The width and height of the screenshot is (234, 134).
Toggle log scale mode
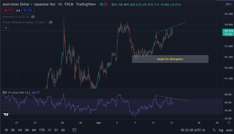tap(221, 130)
